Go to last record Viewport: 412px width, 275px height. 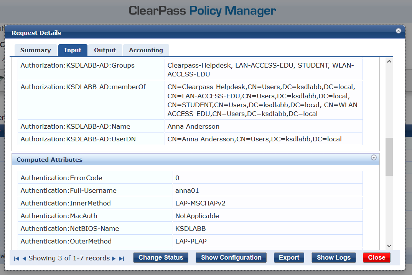coord(121,259)
